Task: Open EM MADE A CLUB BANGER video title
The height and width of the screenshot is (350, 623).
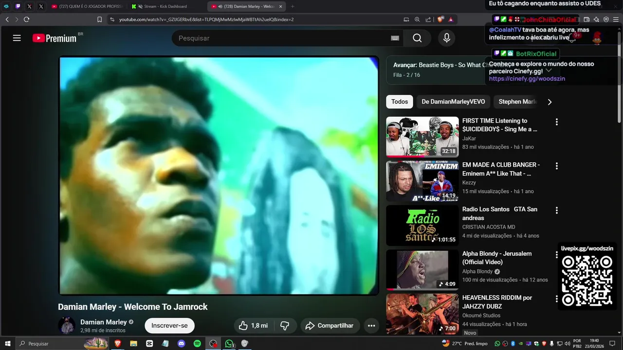Action: point(501,169)
